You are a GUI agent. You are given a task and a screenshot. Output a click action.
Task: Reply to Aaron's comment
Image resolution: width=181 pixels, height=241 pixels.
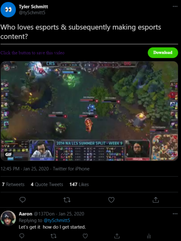22,236
